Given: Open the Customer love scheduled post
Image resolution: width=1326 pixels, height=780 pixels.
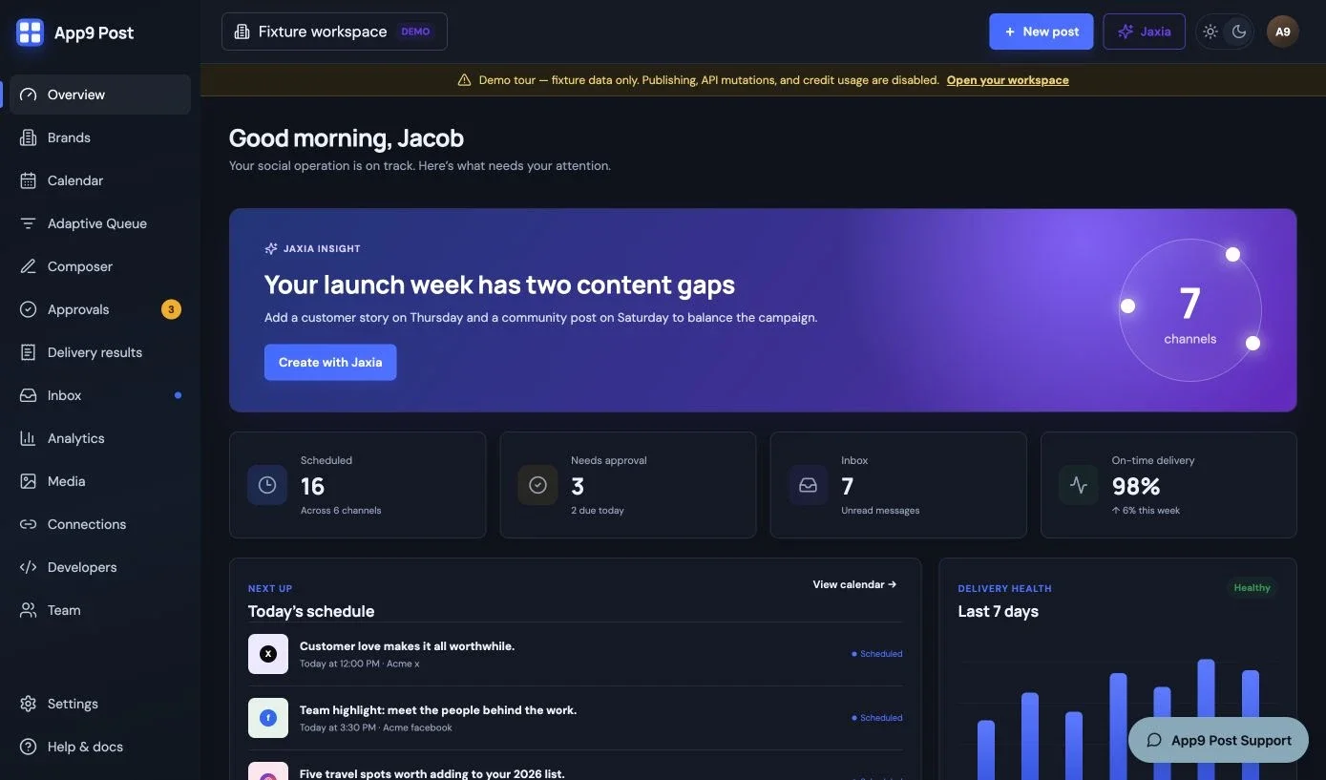Looking at the screenshot, I should 575,654.
